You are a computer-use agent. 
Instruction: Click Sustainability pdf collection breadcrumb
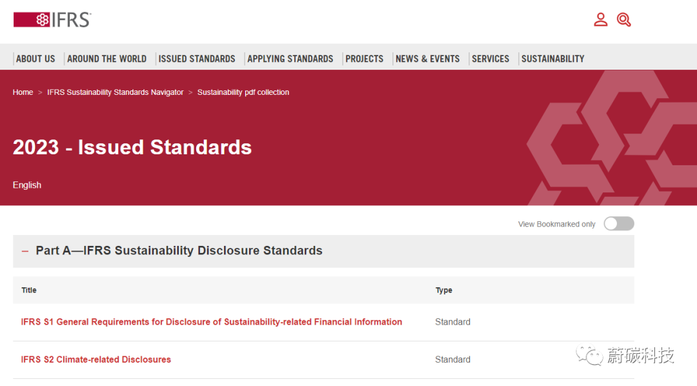click(x=243, y=92)
